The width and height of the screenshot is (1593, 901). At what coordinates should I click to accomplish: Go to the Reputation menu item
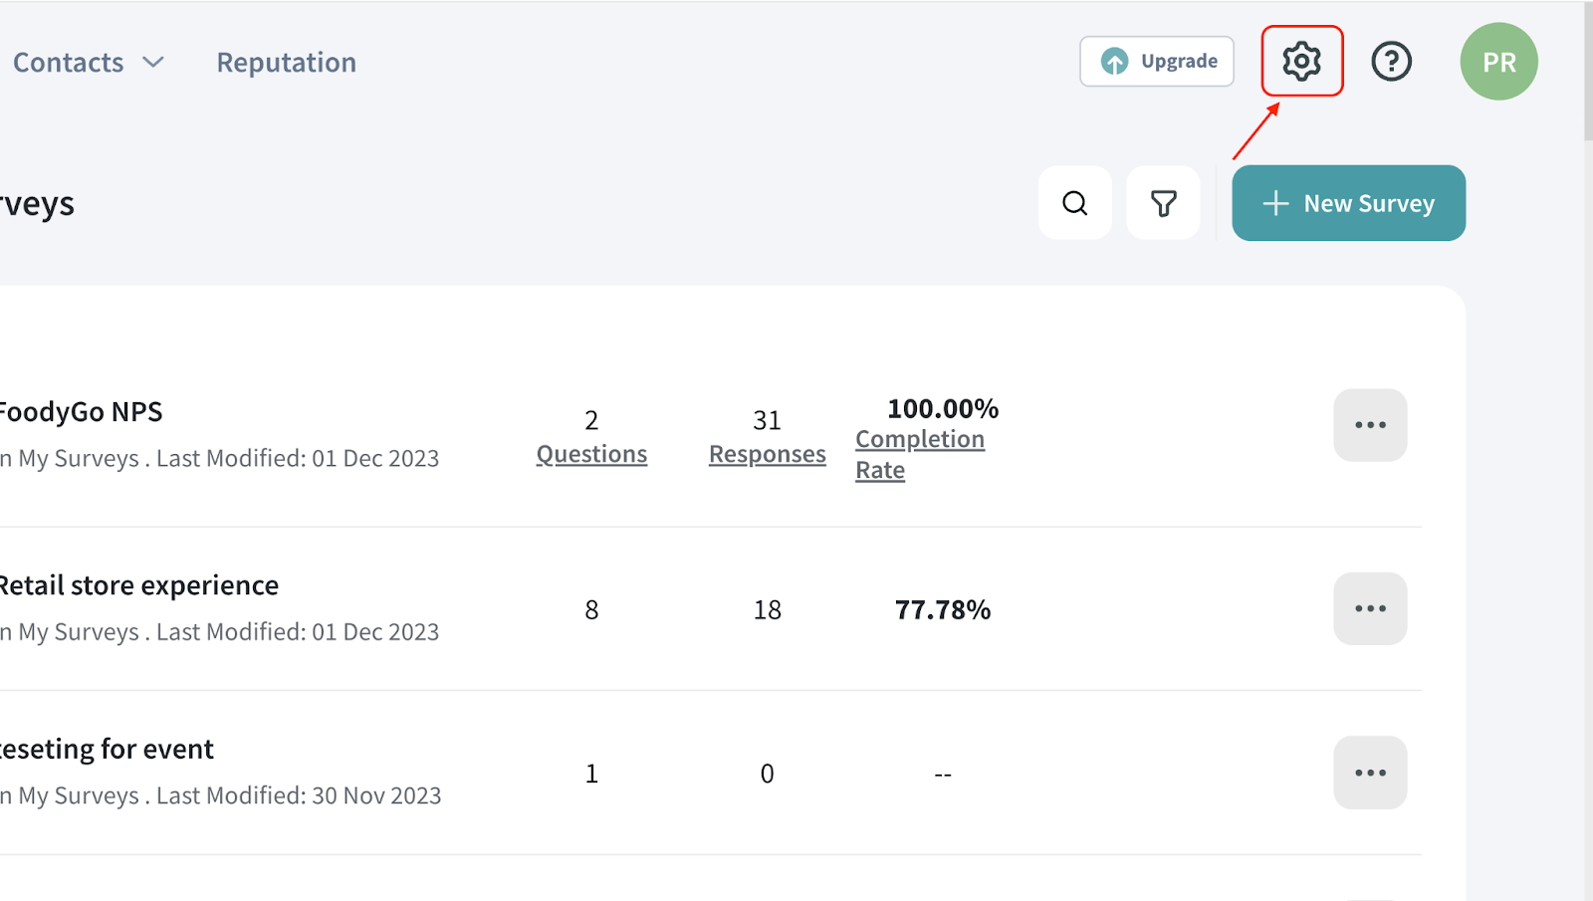click(x=286, y=63)
